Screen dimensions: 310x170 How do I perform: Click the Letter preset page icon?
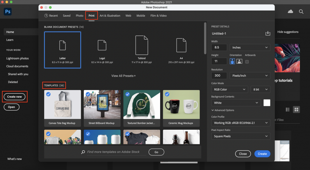pos(62,45)
